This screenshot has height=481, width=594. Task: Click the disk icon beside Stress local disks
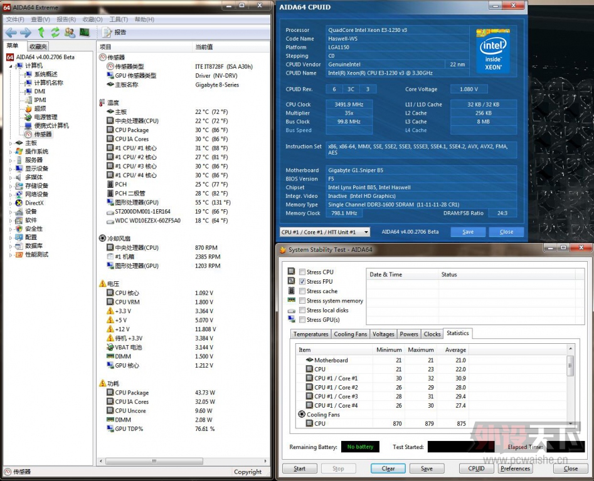click(x=291, y=311)
